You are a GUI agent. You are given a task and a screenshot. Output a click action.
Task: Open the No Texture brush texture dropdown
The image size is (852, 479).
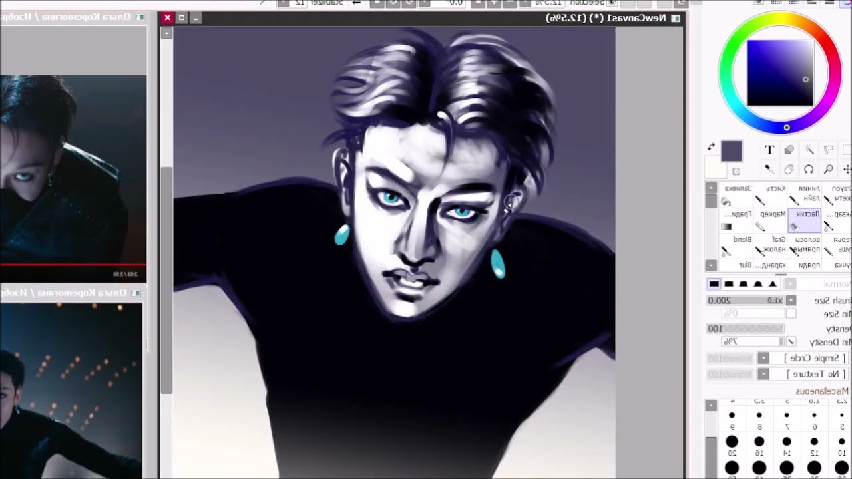tap(763, 375)
